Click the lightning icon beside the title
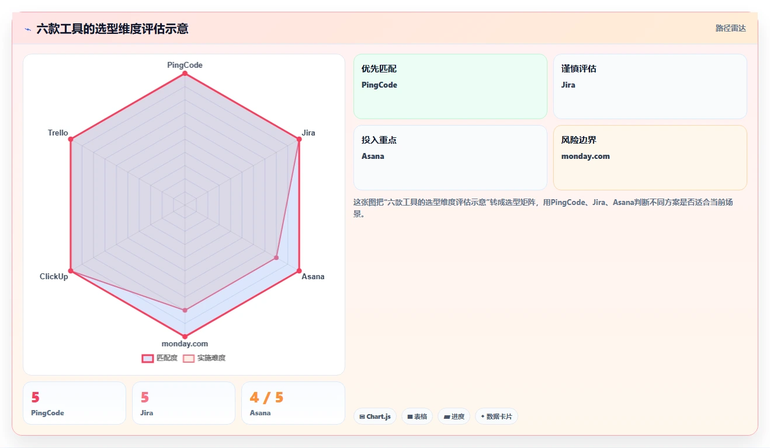This screenshot has height=448, width=770. [27, 29]
